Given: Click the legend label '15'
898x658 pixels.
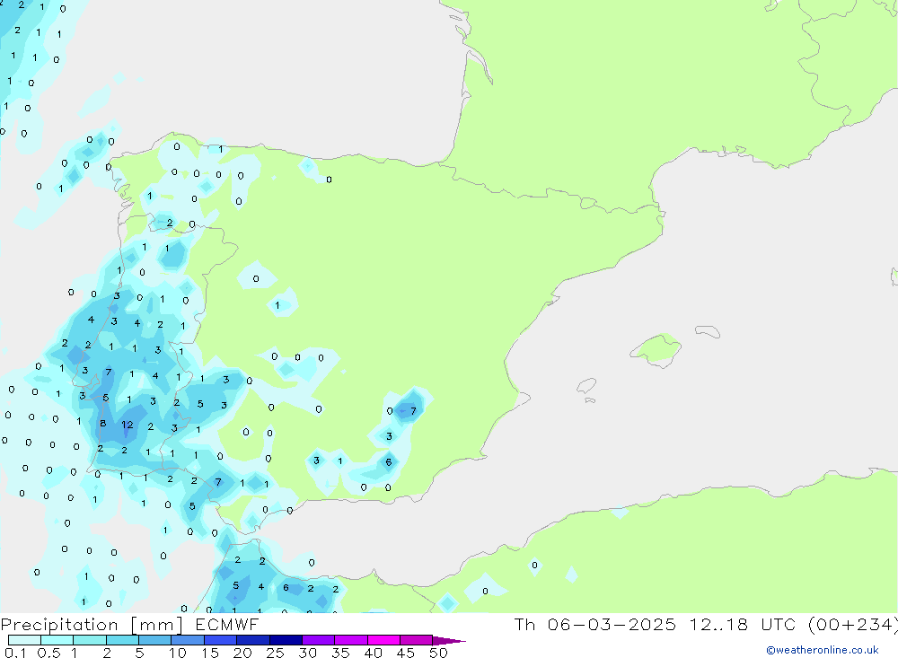Looking at the screenshot, I should point(210,653).
